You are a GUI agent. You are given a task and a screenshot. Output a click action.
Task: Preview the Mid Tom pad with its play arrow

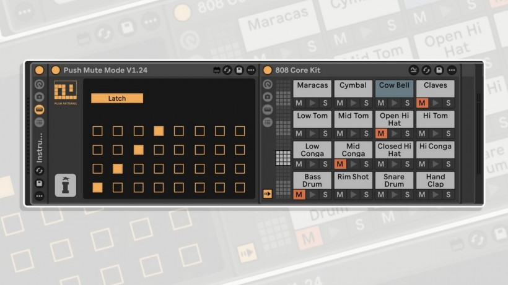(353, 134)
